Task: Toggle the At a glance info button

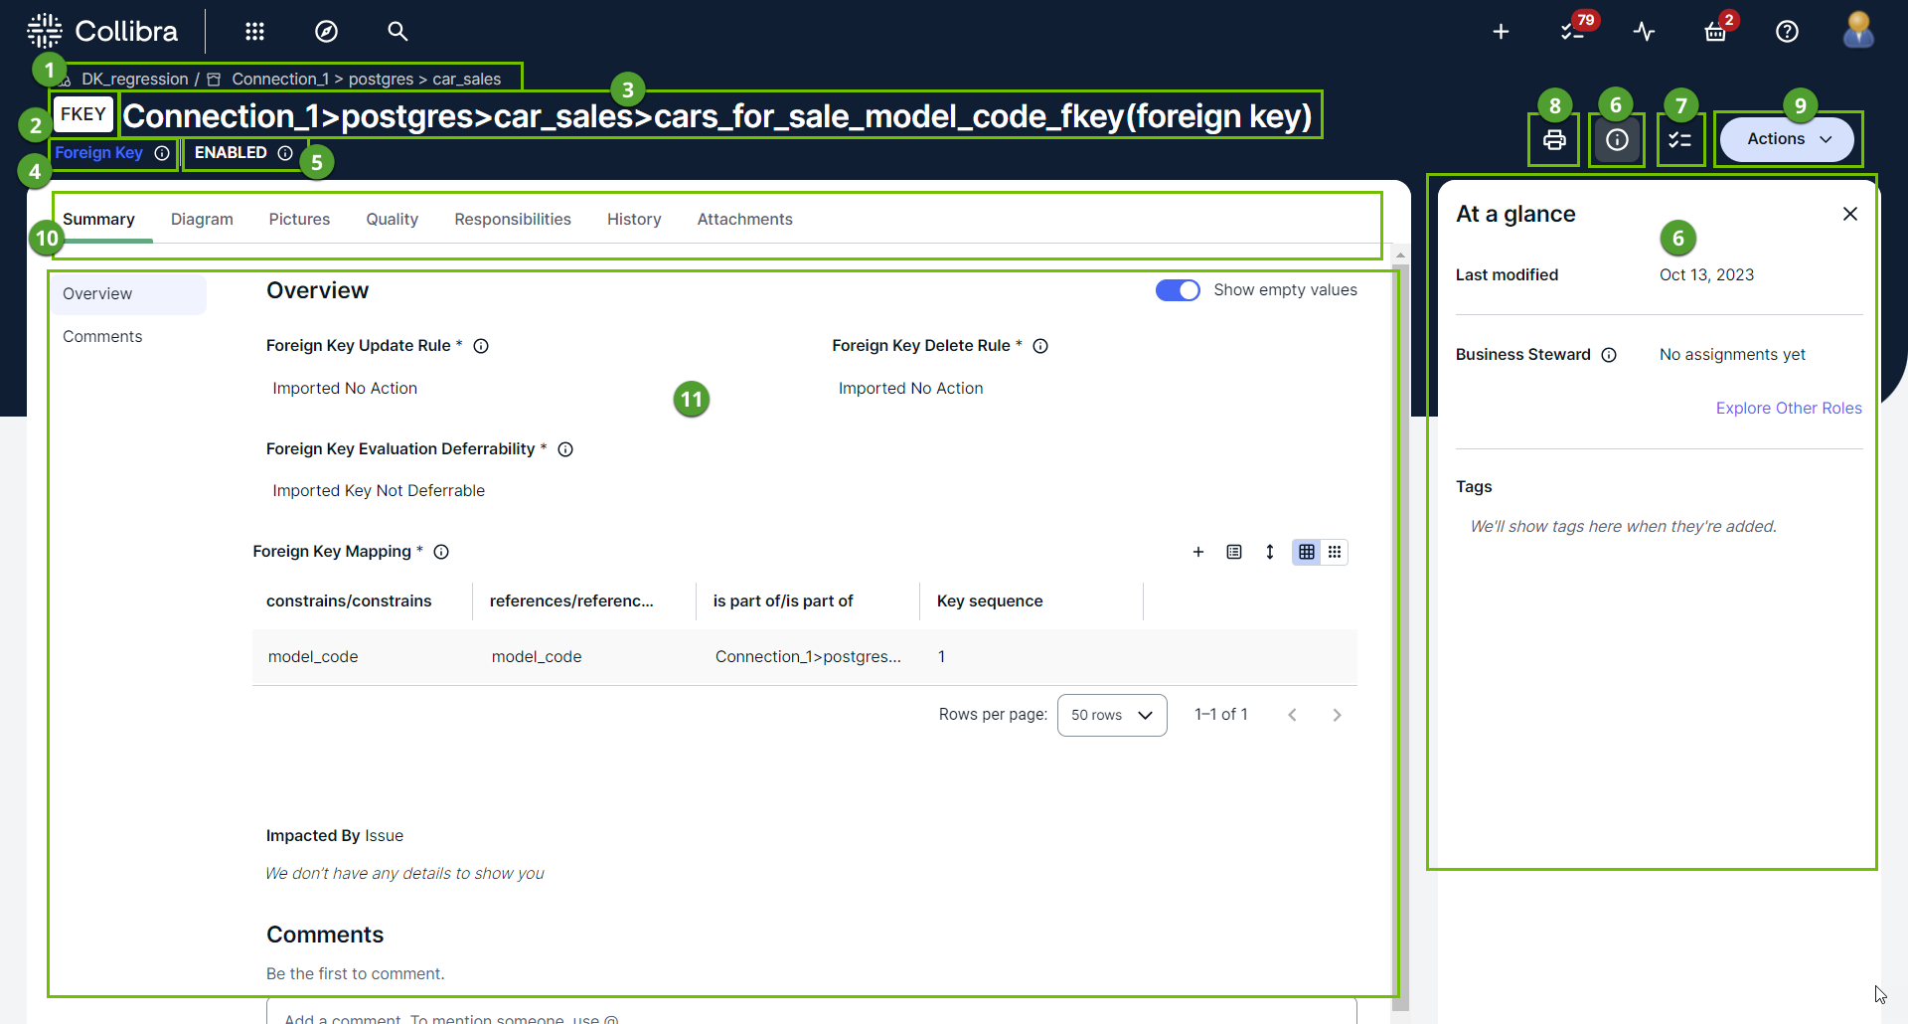Action: point(1617,140)
